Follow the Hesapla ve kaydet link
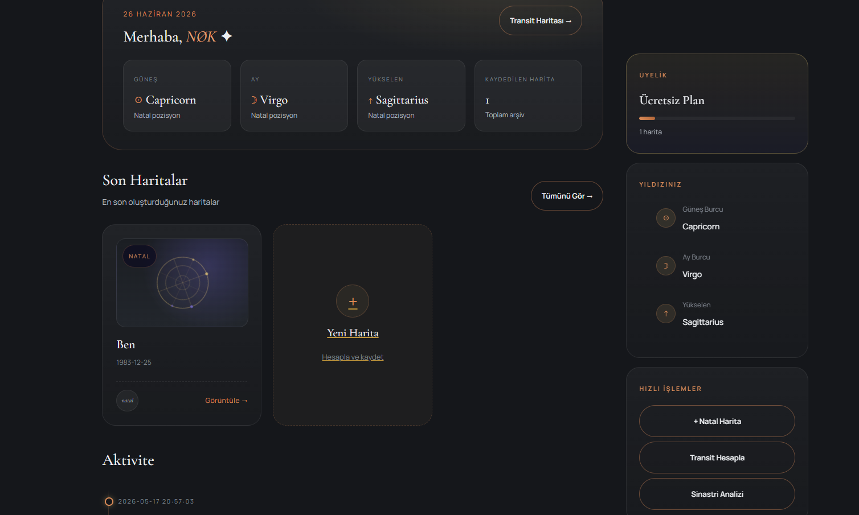 click(x=353, y=357)
